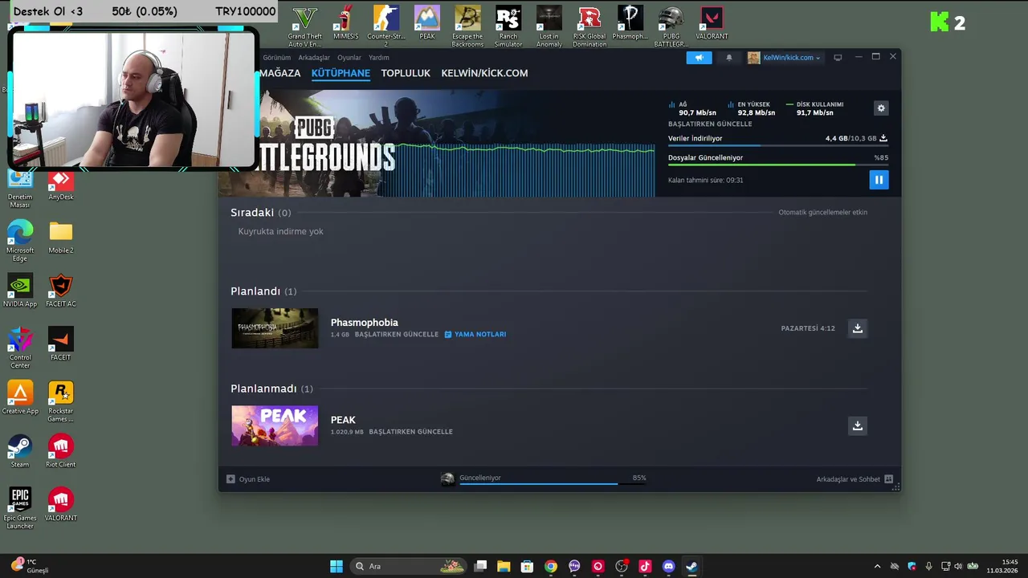Screen dimensions: 1028x578
Task: Open Rockstar Games Launcher icon
Action: 61,401
